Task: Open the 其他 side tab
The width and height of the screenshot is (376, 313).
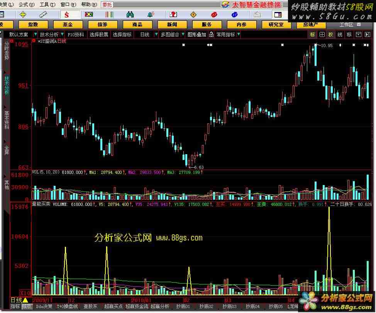Action: 7,185
